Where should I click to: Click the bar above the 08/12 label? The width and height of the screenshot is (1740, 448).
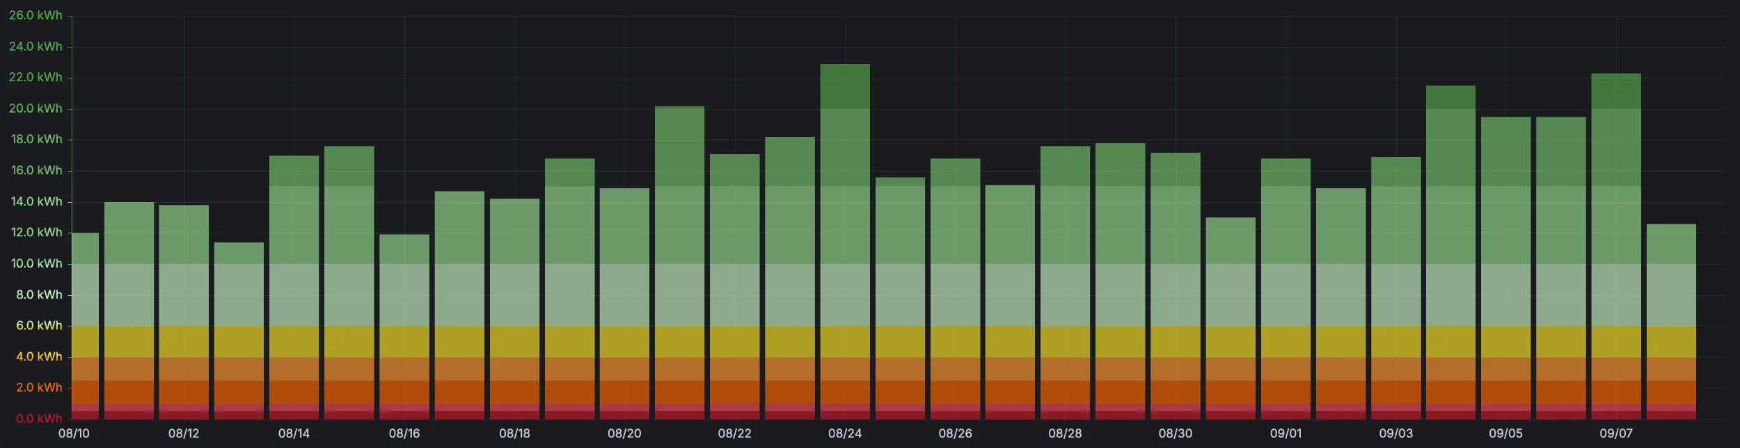184,312
